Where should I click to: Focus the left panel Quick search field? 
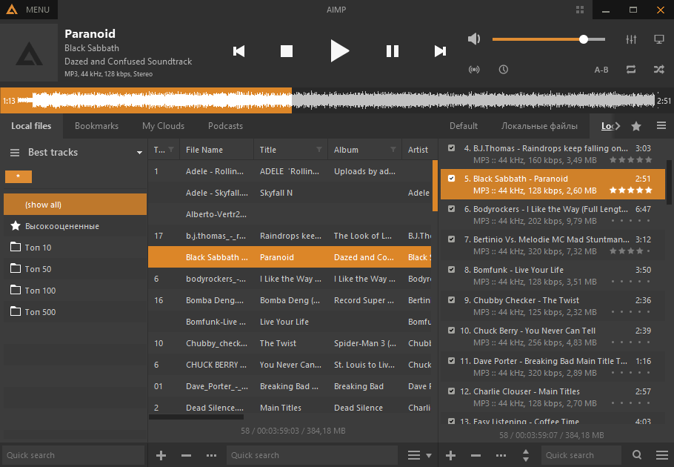(x=73, y=455)
